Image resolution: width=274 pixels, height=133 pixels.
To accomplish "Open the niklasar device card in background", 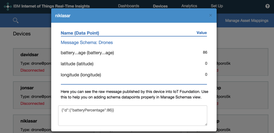I will coord(32,124).
